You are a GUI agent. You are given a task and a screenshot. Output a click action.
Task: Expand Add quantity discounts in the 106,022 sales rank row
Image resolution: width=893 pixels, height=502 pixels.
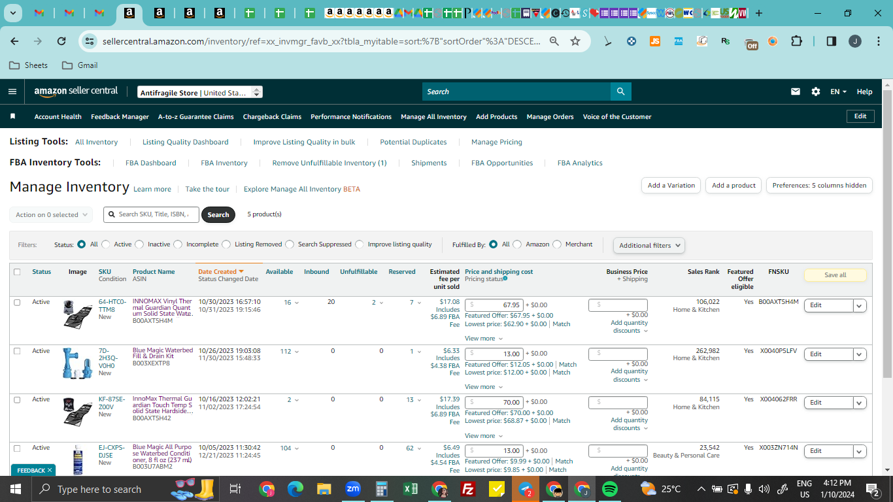coord(630,327)
